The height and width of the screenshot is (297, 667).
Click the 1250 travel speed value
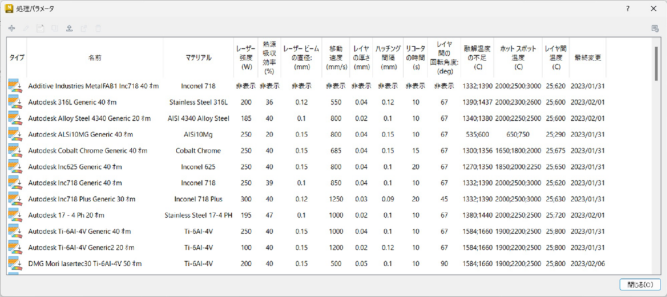click(x=335, y=199)
